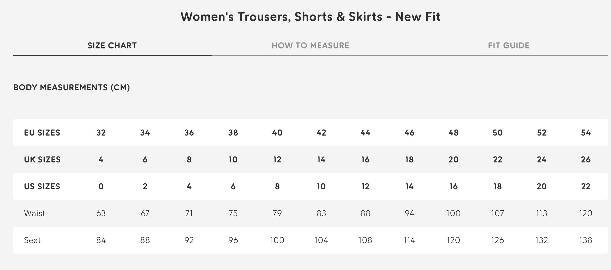Select EU size 54 cell
The width and height of the screenshot is (611, 270).
click(586, 133)
